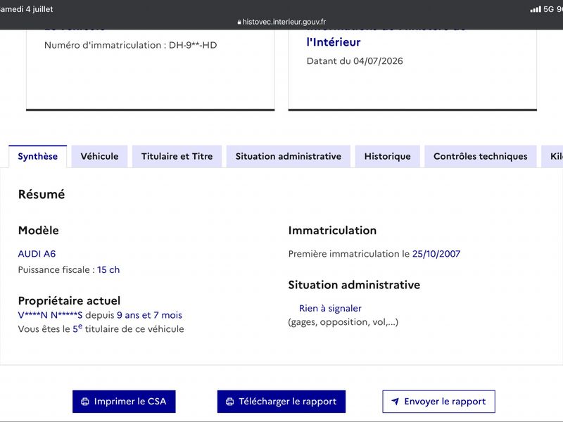Select the Situation administrative tab

coord(289,156)
